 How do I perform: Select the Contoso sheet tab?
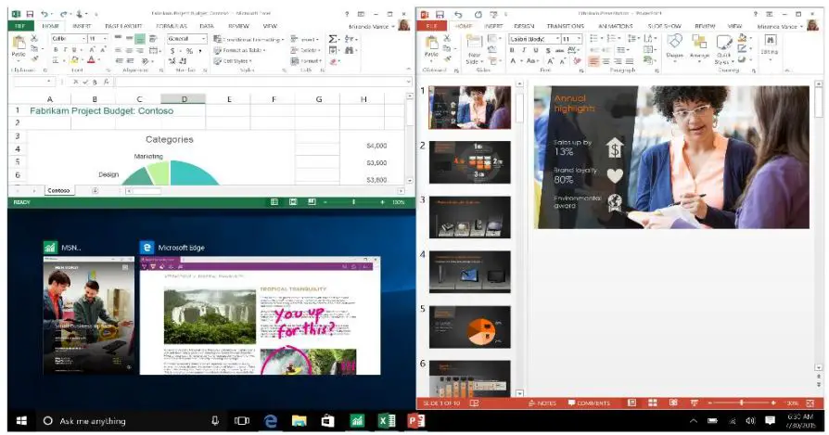[x=58, y=190]
